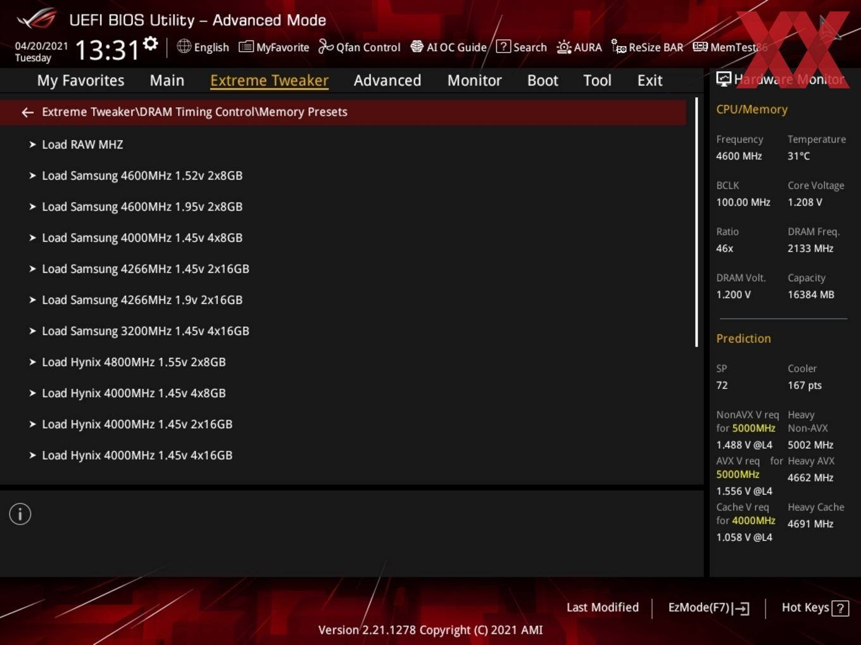
Task: Click the breadcrumb path Memory Presets
Action: pos(304,112)
